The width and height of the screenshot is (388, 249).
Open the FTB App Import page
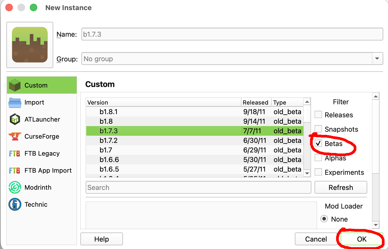point(42,171)
